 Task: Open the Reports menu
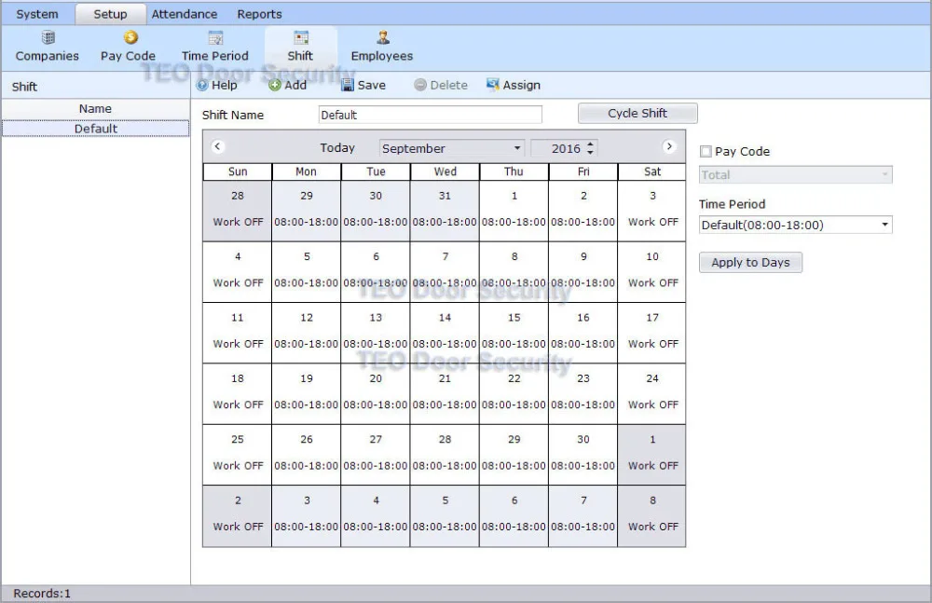coord(259,14)
